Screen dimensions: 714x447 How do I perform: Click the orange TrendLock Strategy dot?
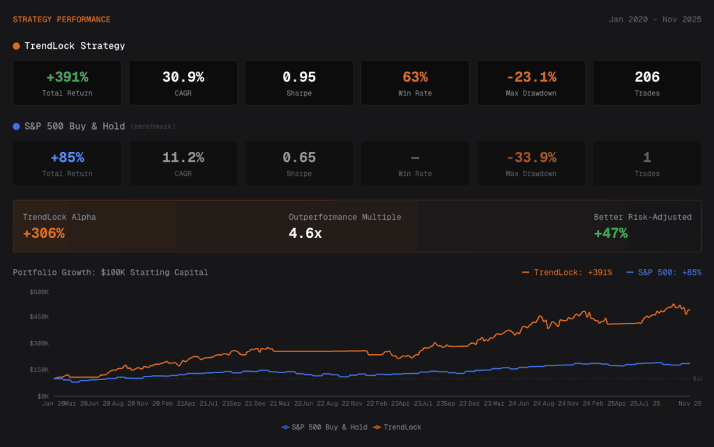coord(16,46)
